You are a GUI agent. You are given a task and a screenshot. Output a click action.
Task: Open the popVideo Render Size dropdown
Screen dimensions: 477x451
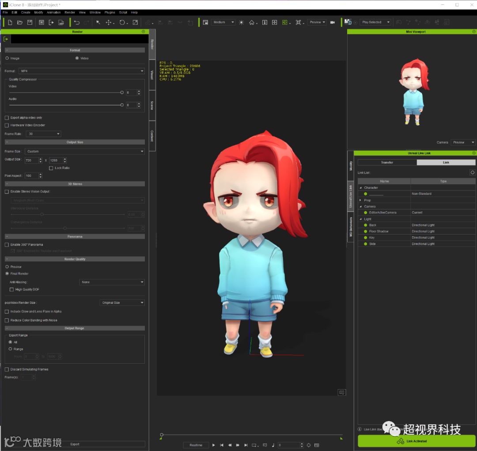[122, 303]
